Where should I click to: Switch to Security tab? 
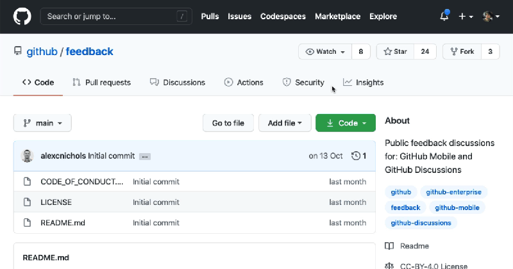(303, 83)
